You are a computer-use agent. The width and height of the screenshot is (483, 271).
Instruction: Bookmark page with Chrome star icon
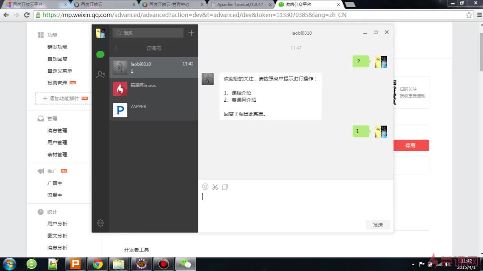pos(469,15)
